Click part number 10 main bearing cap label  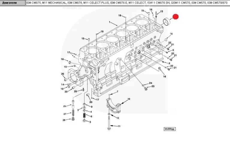coord(129,99)
